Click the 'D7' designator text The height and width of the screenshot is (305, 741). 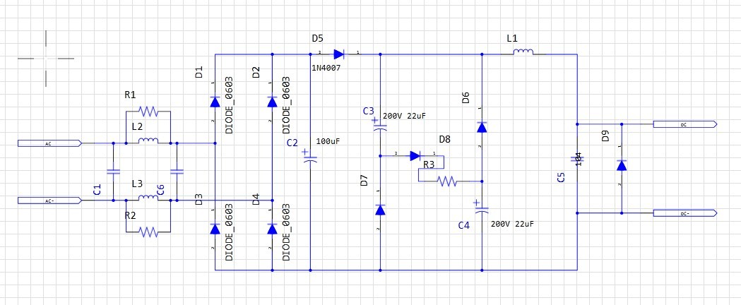point(364,180)
